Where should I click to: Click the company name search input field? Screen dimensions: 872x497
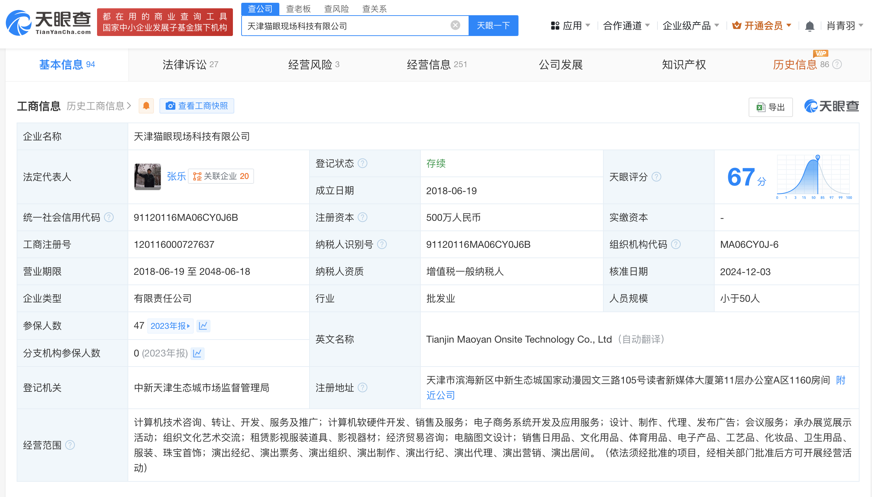tap(347, 26)
